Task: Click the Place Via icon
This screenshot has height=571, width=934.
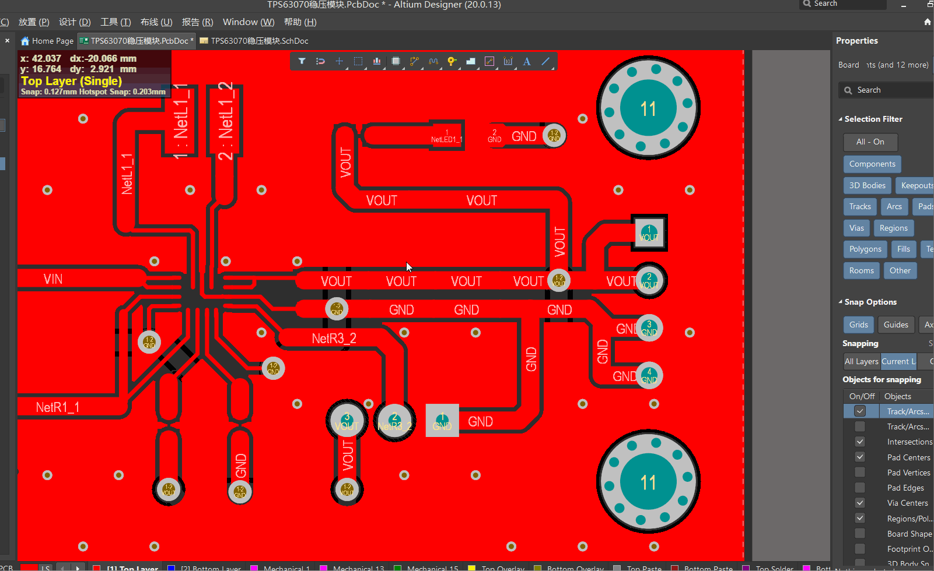Action: tap(452, 61)
